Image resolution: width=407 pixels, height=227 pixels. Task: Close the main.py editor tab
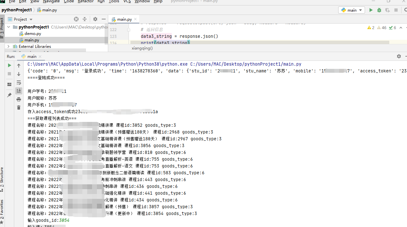(136, 19)
